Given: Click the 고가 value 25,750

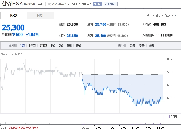Looking at the screenshot, I should [101, 24].
